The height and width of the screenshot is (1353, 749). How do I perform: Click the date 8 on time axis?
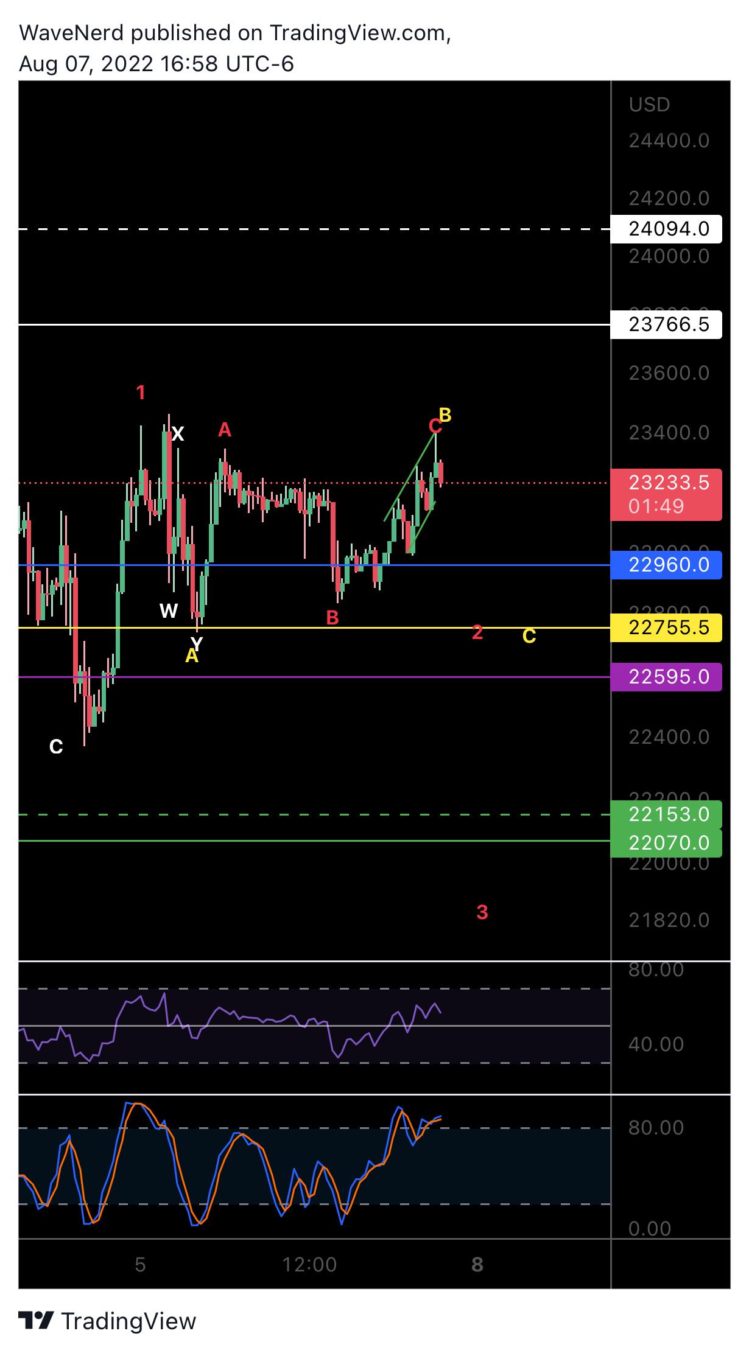(477, 1265)
